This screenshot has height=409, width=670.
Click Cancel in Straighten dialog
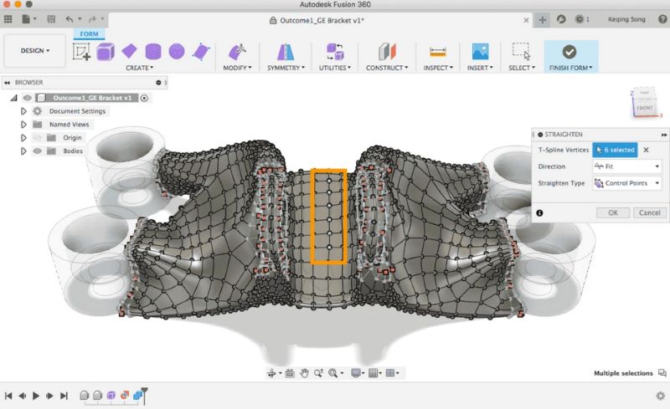coord(649,212)
